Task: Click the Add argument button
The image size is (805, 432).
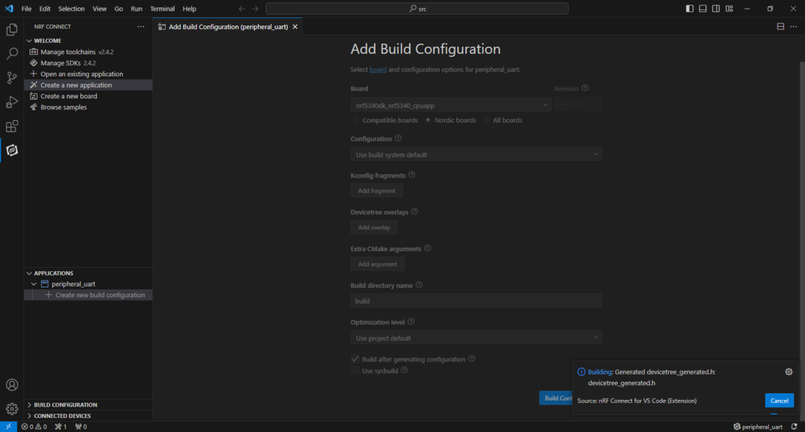Action: coord(377,264)
